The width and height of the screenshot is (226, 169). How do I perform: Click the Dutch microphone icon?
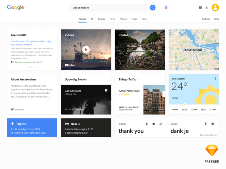click(206, 124)
